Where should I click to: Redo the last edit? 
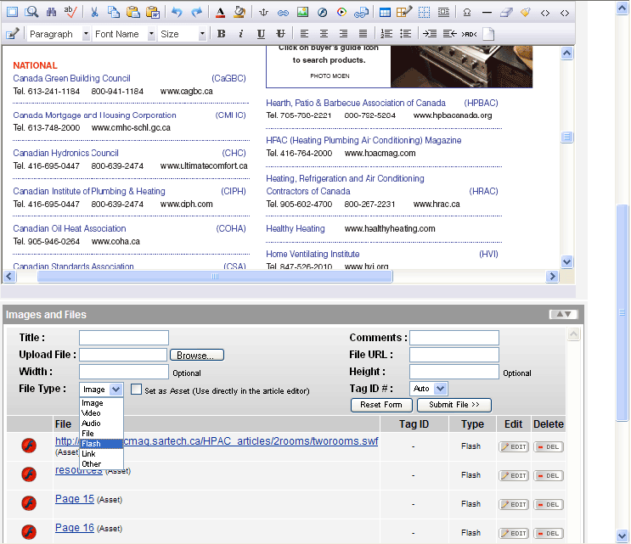point(196,13)
